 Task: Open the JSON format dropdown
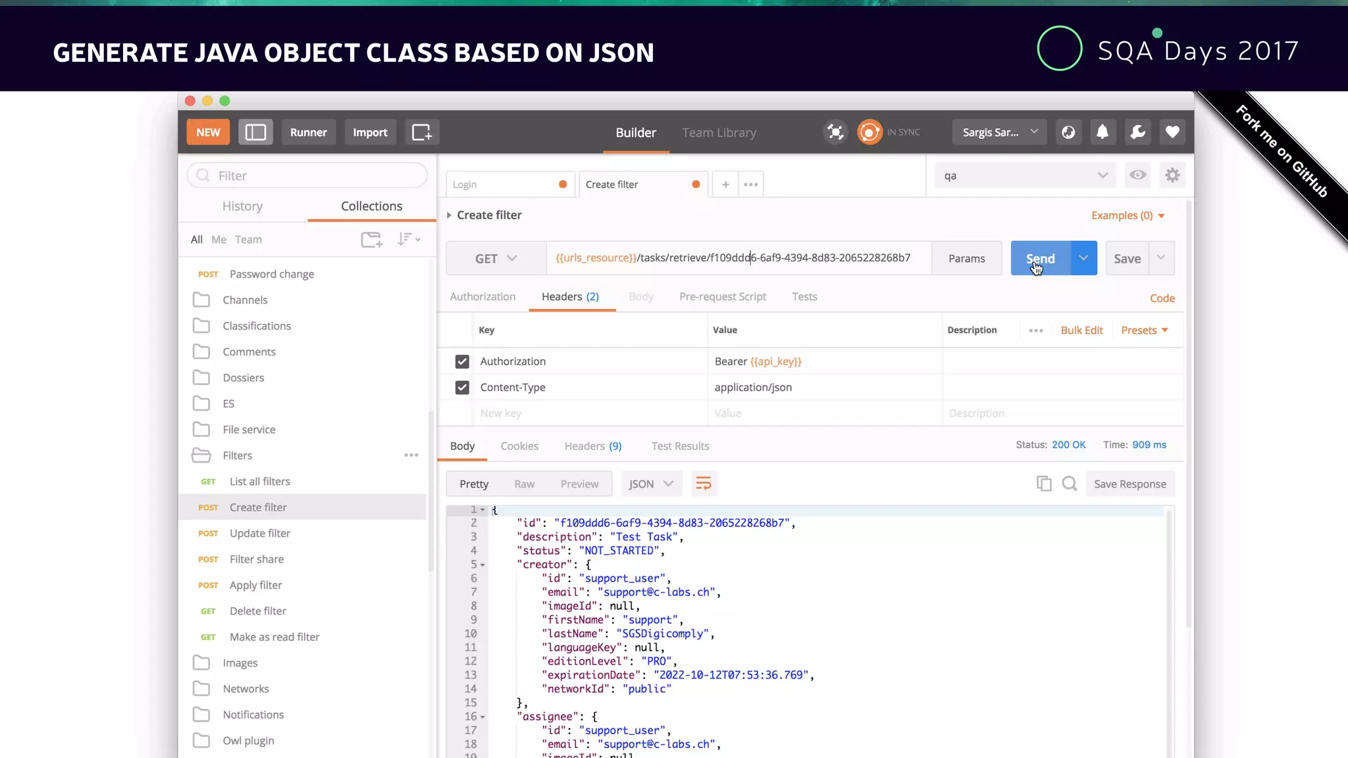[650, 484]
